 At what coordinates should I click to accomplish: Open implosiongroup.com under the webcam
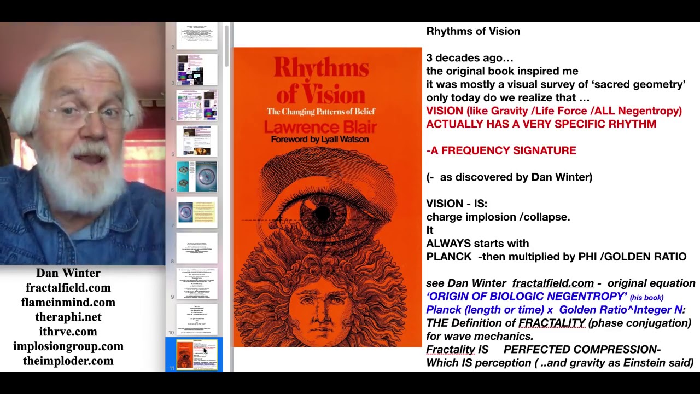68,346
